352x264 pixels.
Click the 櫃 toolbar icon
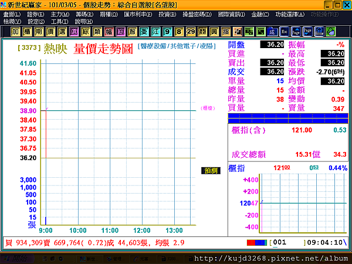(x=27, y=32)
